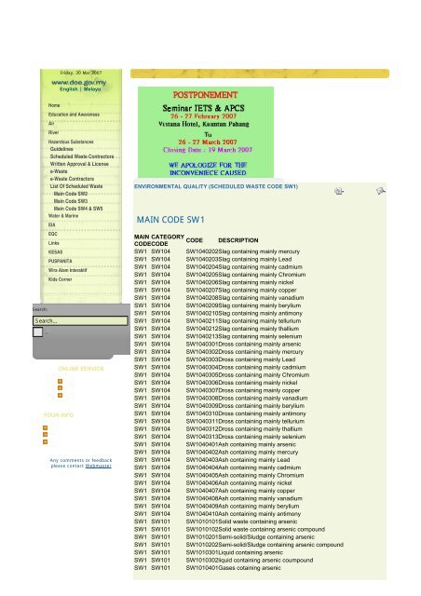421x596 pixels.
Task: Click the Environmental Quality (Scheduled Waste Code SW1) title
Action: pos(216,186)
